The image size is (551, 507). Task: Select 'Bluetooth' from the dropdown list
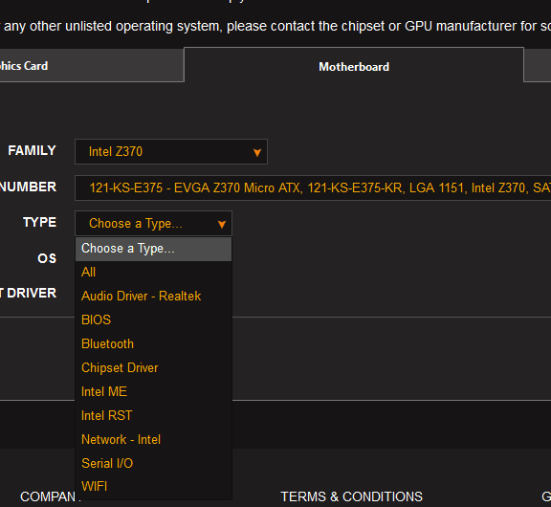(x=153, y=344)
